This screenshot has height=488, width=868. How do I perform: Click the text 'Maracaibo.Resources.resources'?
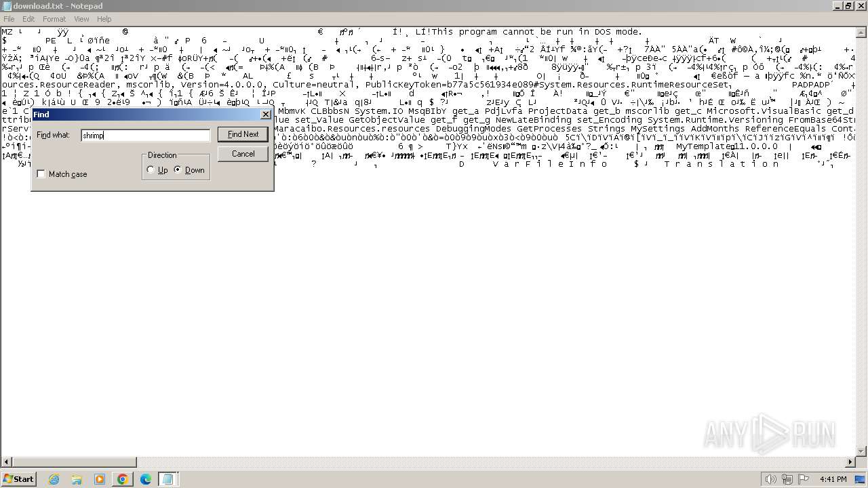click(x=352, y=129)
